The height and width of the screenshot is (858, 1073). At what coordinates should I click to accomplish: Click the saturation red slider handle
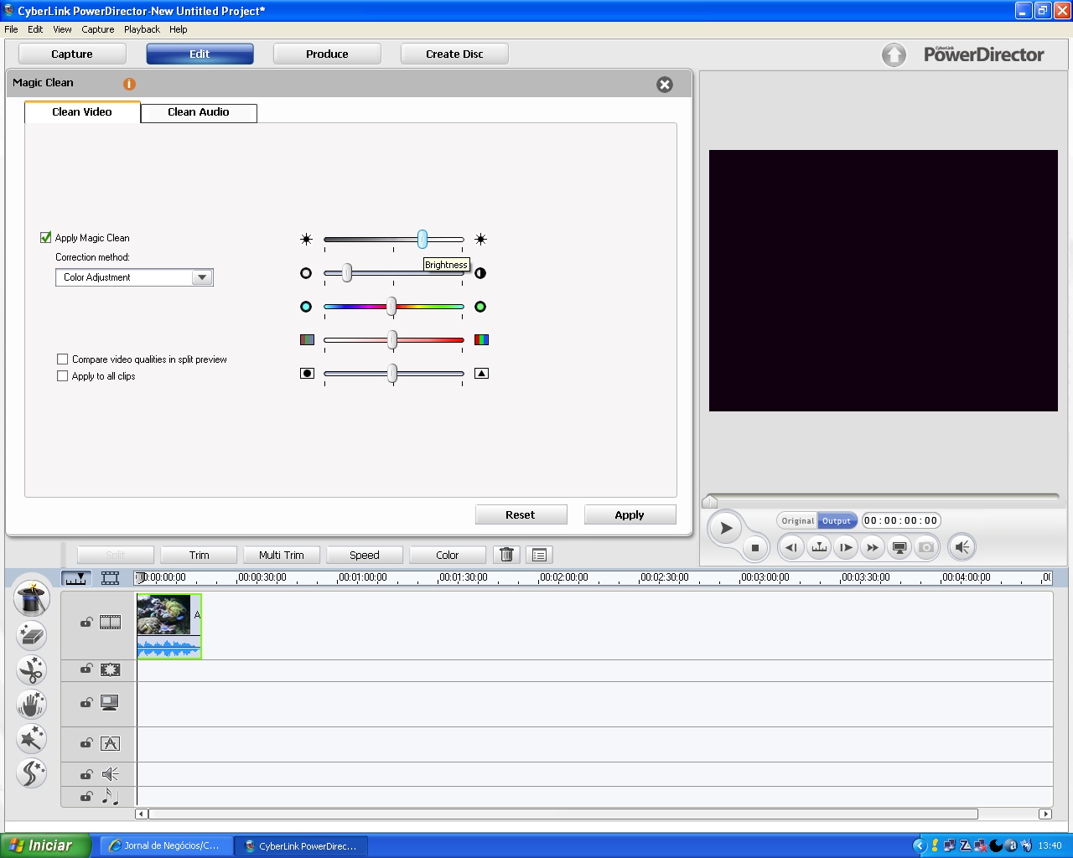[392, 340]
